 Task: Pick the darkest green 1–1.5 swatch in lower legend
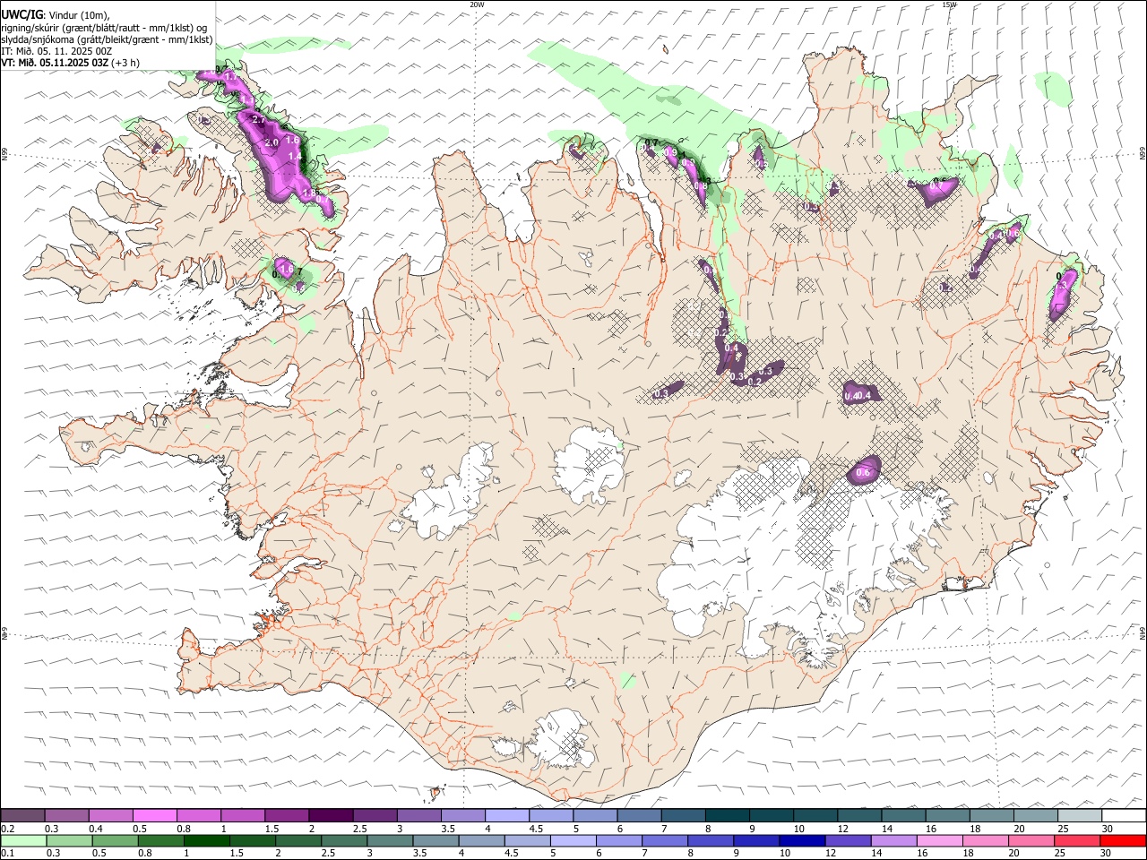click(x=207, y=840)
